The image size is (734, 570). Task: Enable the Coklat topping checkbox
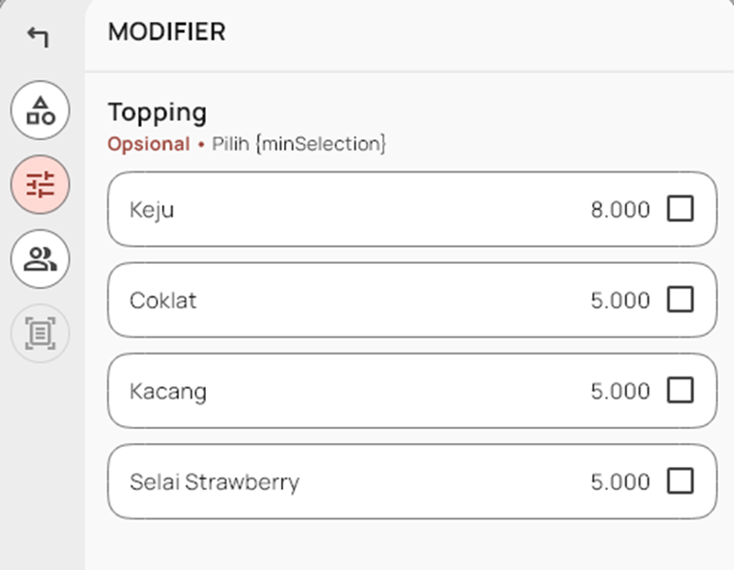[680, 299]
